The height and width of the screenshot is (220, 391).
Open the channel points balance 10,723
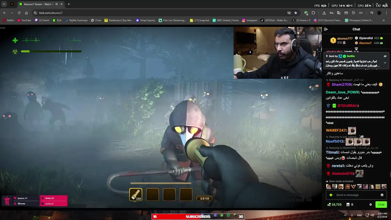[334, 205]
